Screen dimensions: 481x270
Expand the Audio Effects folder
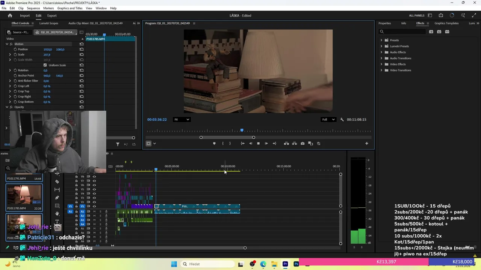381,52
